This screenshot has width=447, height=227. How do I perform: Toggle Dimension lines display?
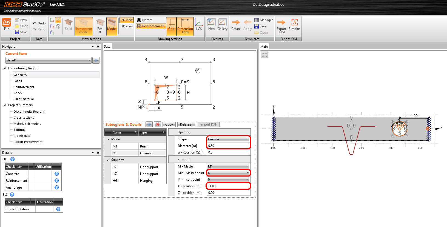(185, 26)
